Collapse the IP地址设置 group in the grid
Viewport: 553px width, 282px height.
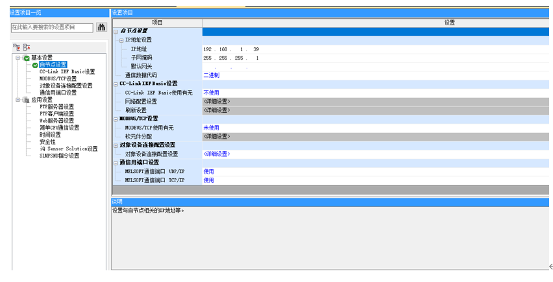(121, 40)
